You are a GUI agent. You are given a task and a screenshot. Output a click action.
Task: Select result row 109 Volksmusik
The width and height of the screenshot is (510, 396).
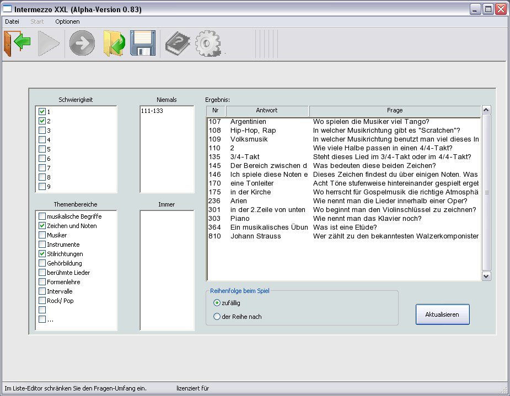pyautogui.click(x=343, y=139)
